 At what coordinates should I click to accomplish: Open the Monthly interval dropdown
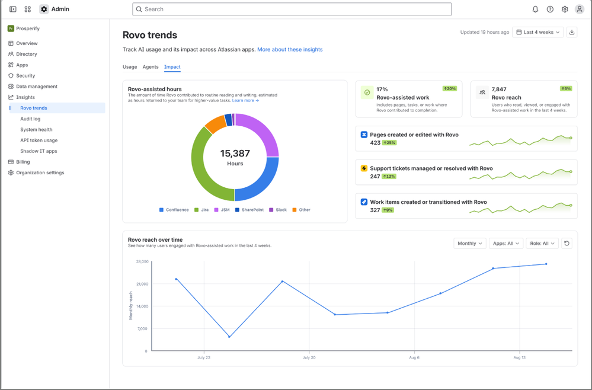(470, 243)
